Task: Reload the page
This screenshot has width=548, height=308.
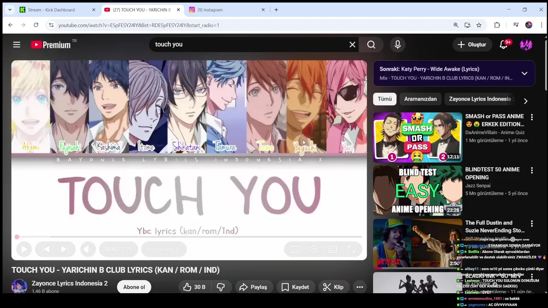Action: [x=36, y=25]
